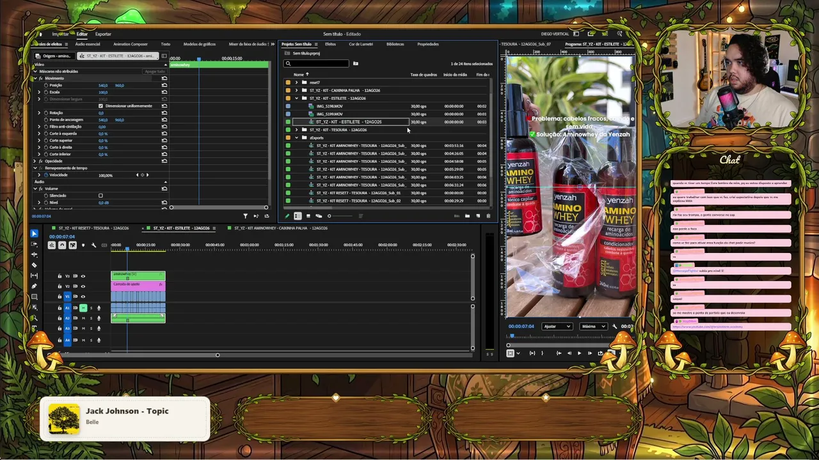Click the filter funnel icon in Effect Controls
The image size is (819, 460).
pos(245,216)
